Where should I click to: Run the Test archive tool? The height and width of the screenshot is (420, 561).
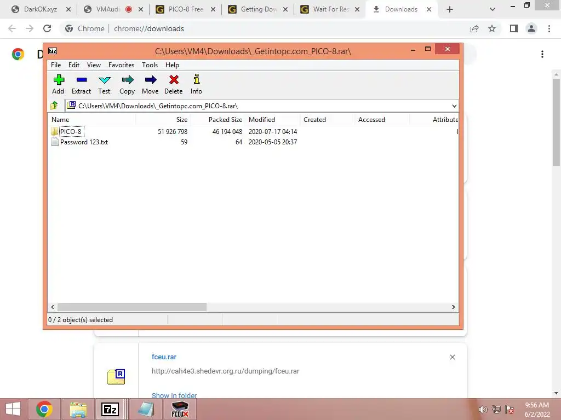point(105,84)
